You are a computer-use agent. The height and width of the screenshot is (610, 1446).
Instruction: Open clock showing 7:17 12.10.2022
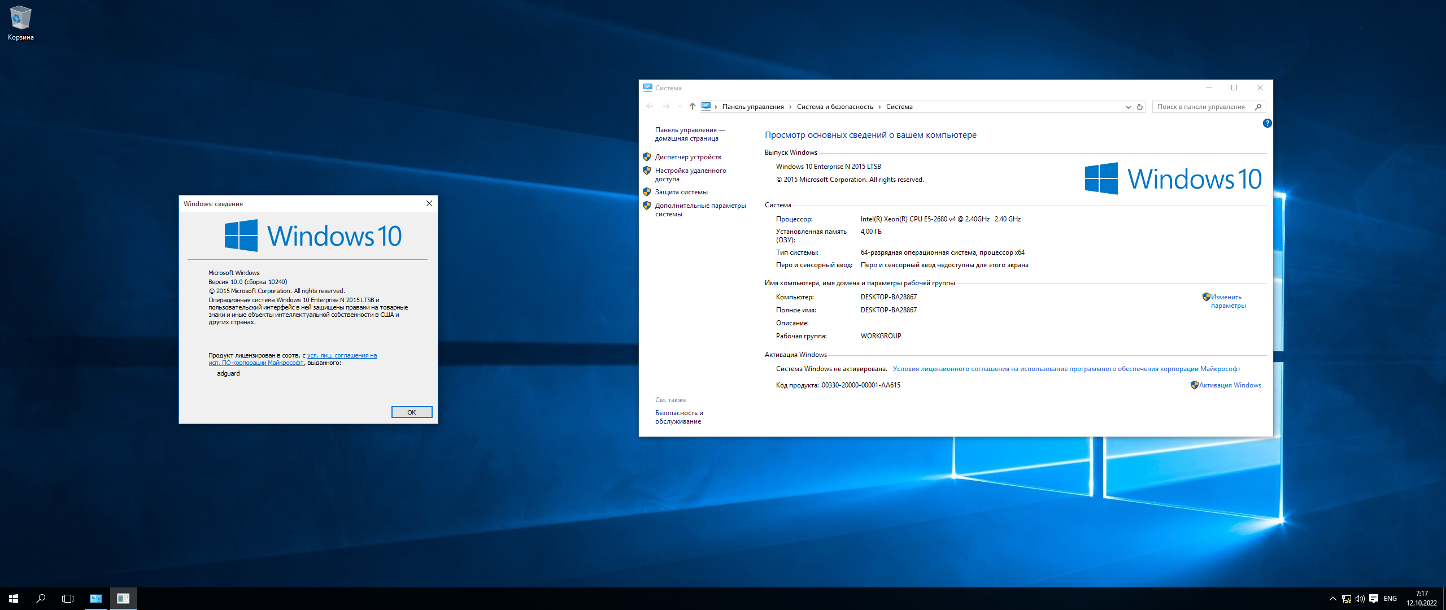1422,599
